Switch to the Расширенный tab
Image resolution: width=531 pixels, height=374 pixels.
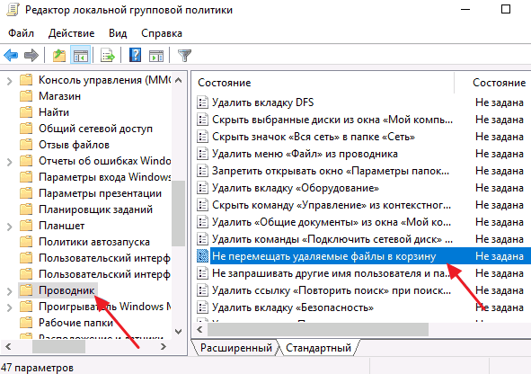pos(235,348)
